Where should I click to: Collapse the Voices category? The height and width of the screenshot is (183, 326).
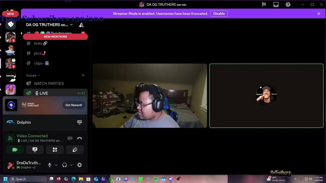click(33, 75)
